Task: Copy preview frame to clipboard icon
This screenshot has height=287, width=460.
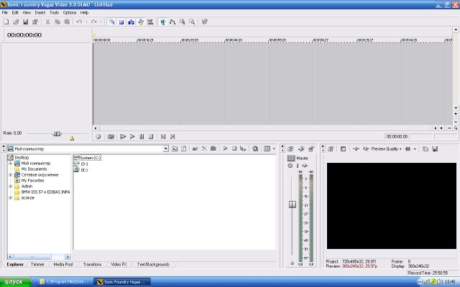Action: [425, 149]
